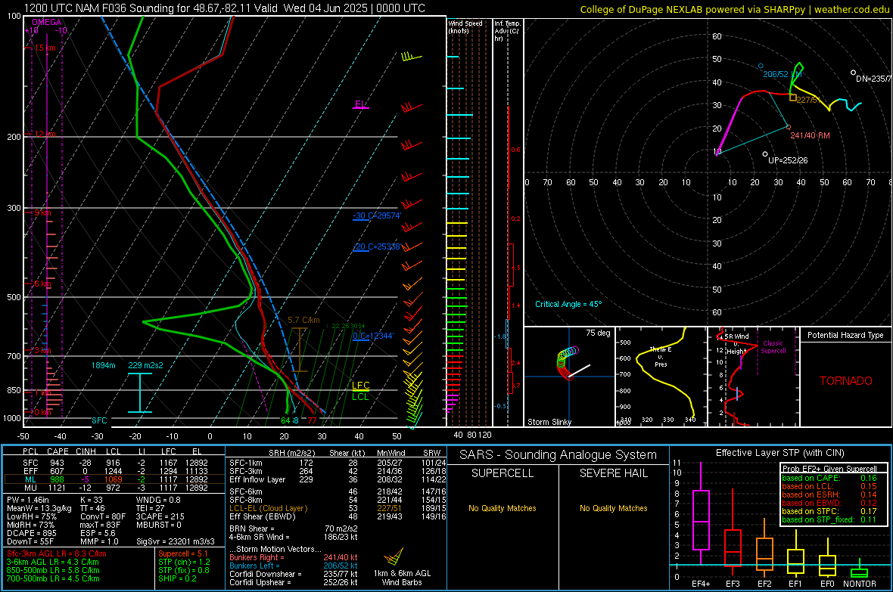The width and height of the screenshot is (893, 592).
Task: Click the '5.7 C/km' lapse rate label
Action: click(303, 320)
